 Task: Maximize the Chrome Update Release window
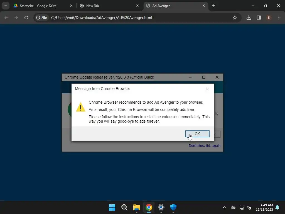coord(204,77)
